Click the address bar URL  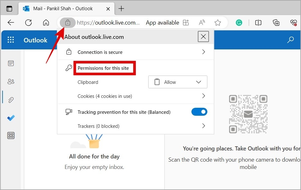click(x=108, y=23)
